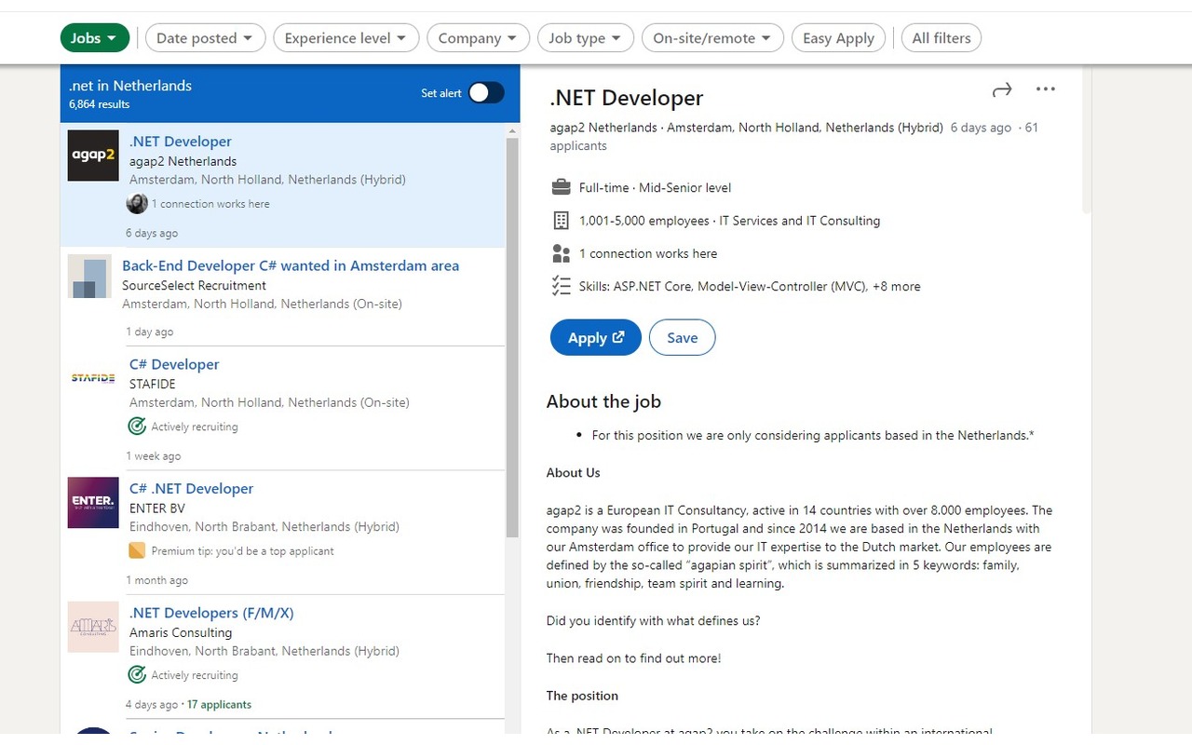1192x745 pixels.
Task: Select the agap2 company logo
Action: point(92,156)
